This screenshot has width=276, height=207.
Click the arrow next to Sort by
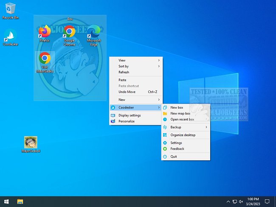(159, 66)
